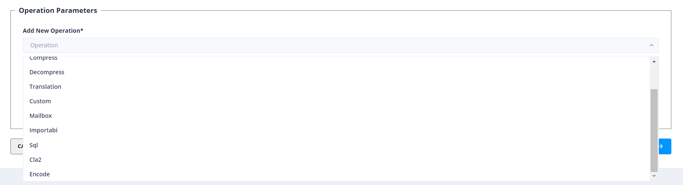The width and height of the screenshot is (683, 185).
Task: Click the Operation combo box field
Action: [x=332, y=45]
